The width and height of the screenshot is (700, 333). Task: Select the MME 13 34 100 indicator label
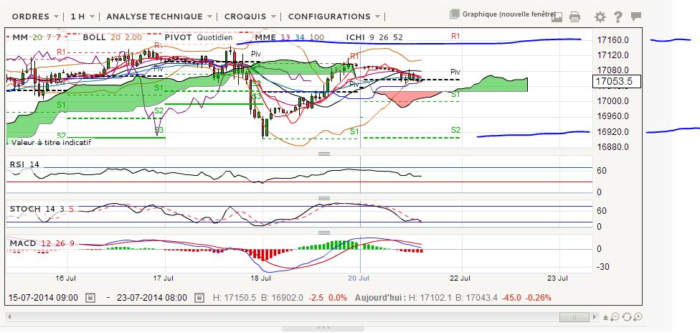pyautogui.click(x=289, y=37)
